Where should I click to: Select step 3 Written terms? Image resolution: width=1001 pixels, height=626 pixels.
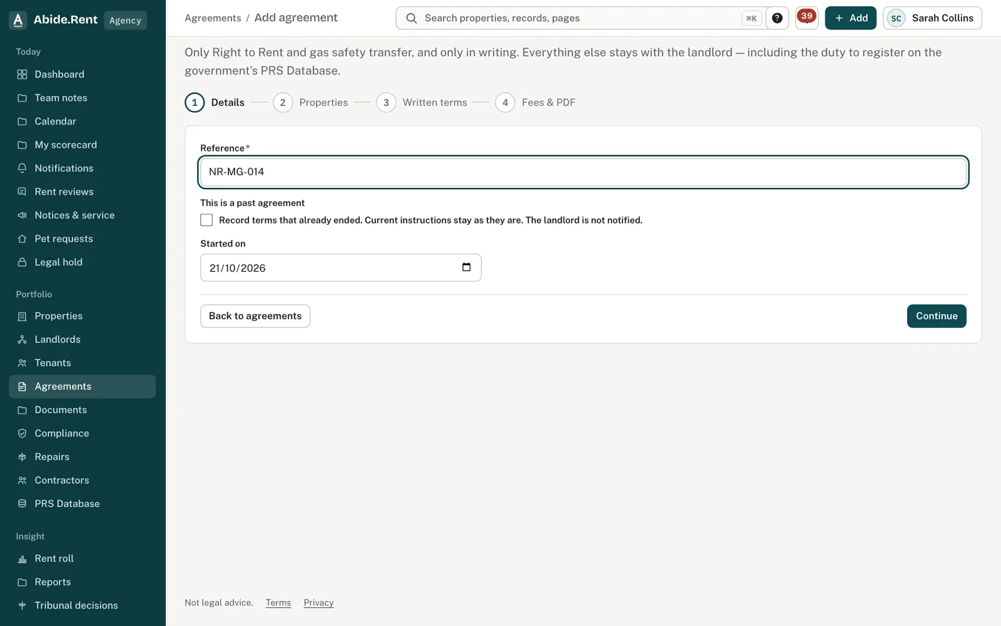point(422,103)
